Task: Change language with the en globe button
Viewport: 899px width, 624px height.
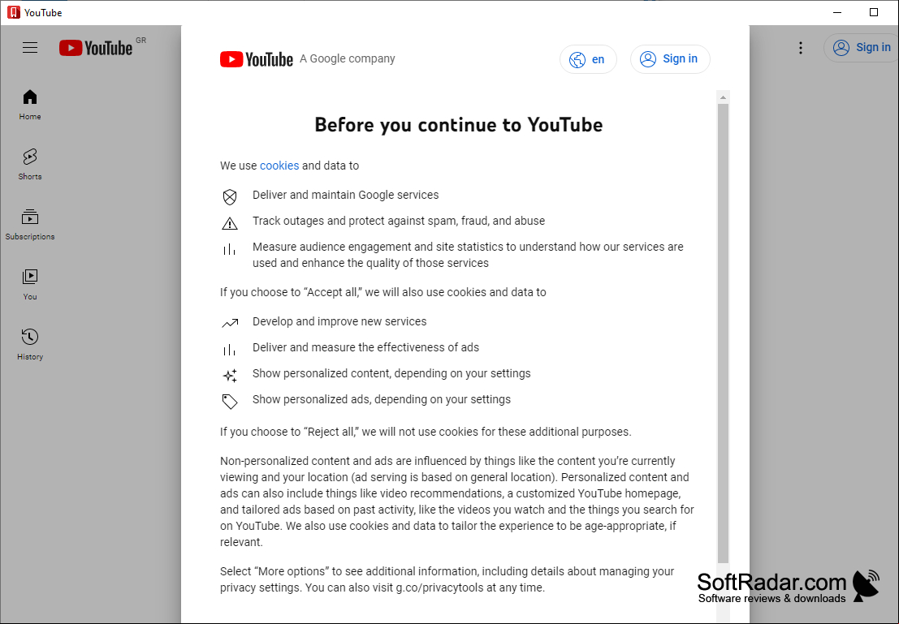Action: pos(588,59)
